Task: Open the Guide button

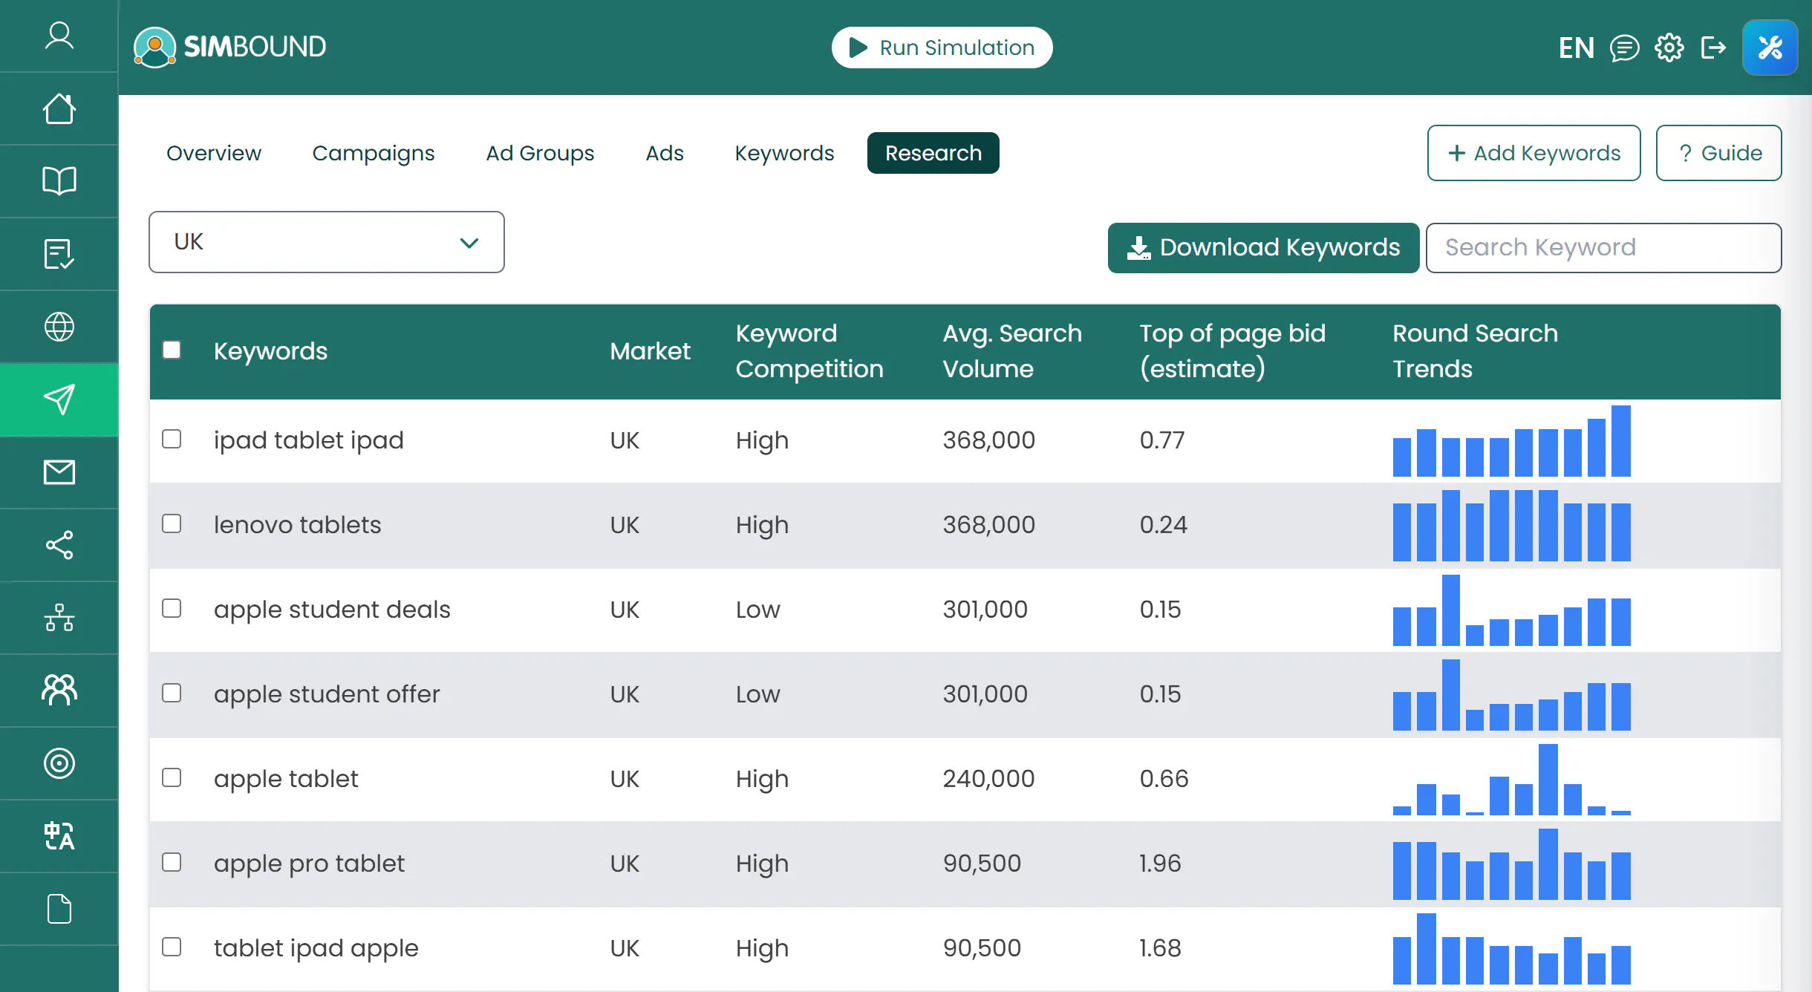Action: pyautogui.click(x=1719, y=153)
